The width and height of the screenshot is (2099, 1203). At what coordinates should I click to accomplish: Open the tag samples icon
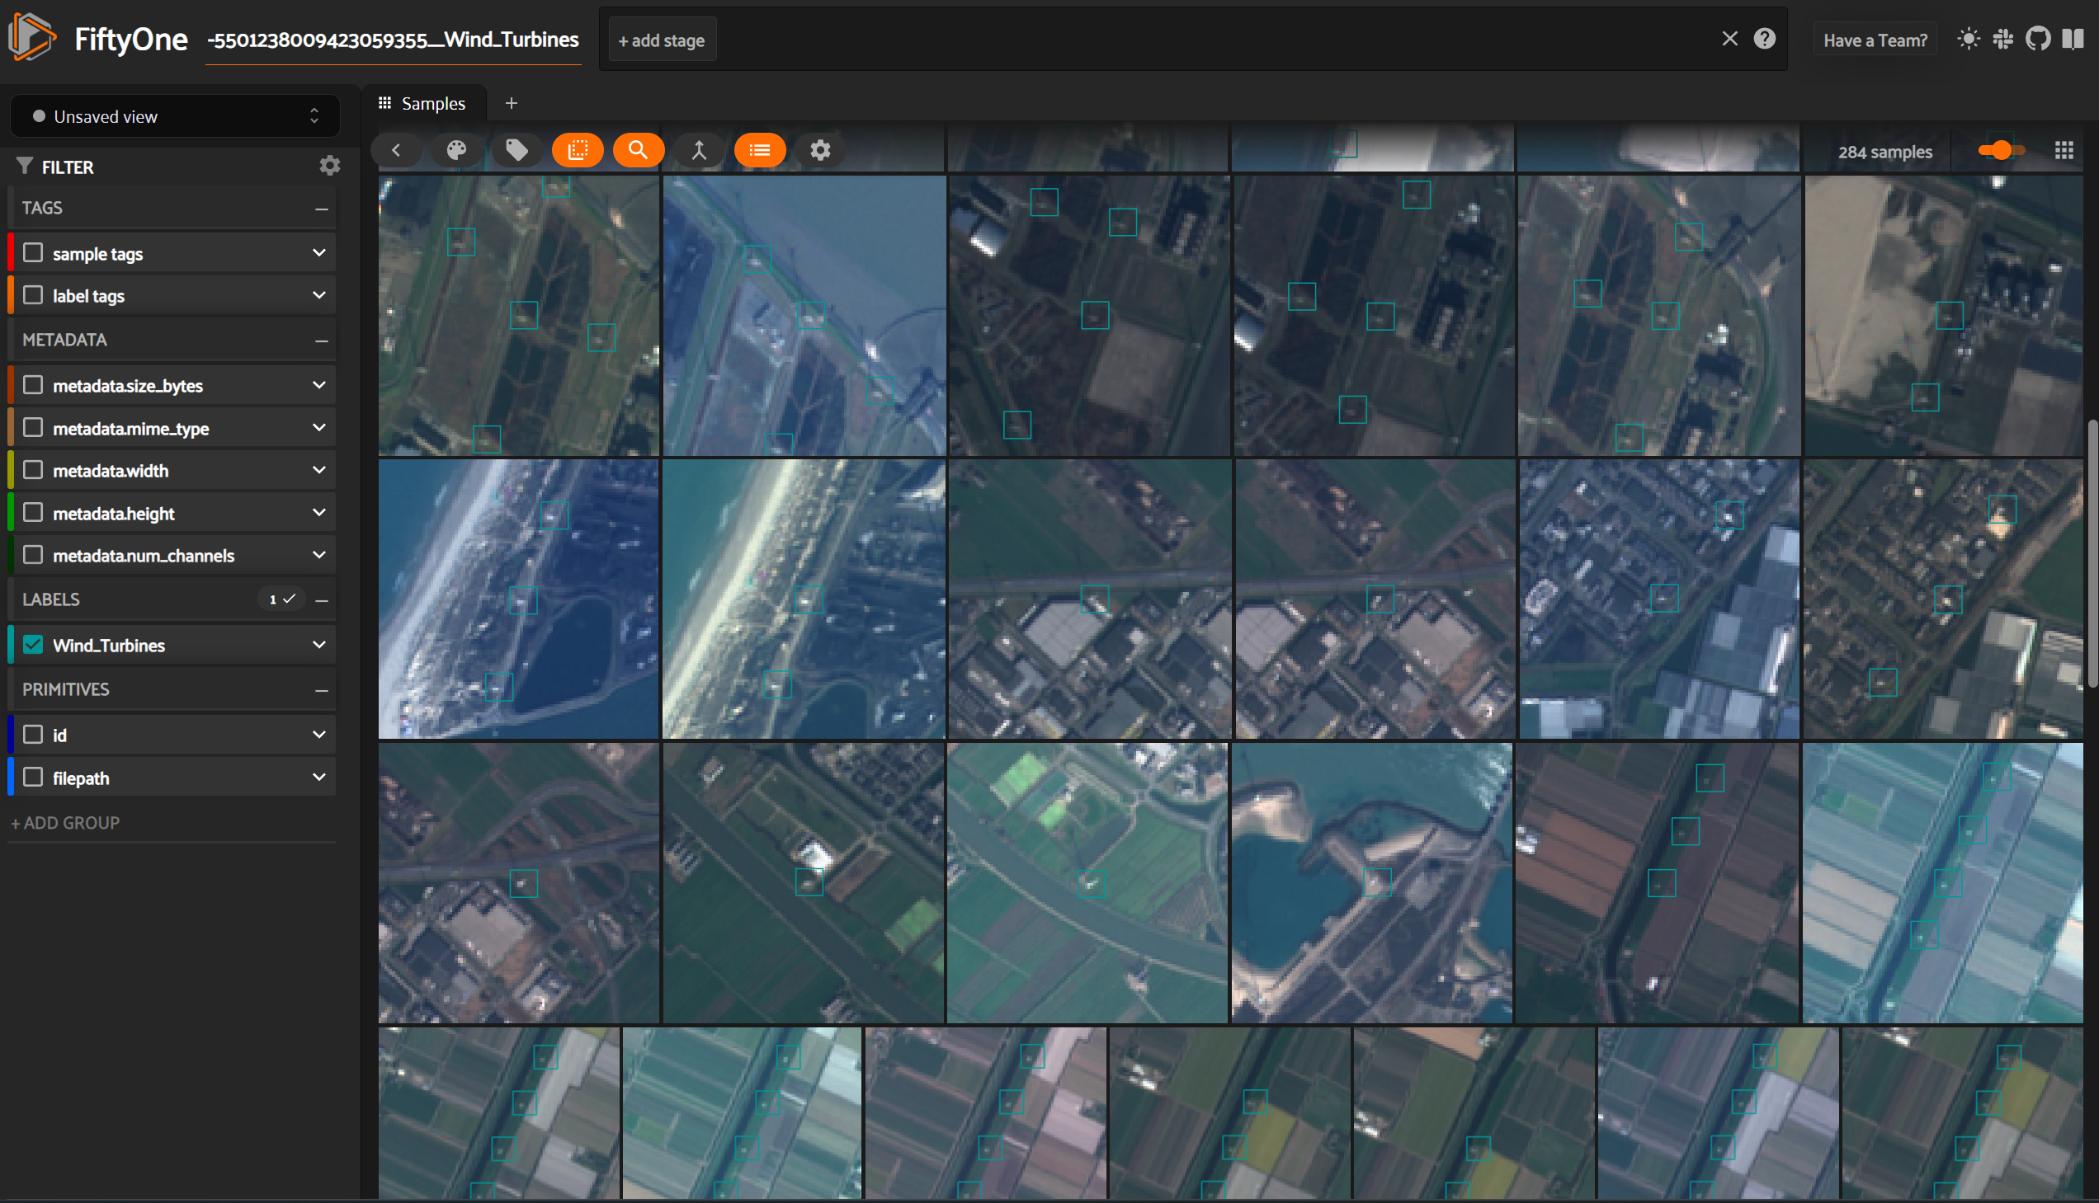tap(516, 149)
